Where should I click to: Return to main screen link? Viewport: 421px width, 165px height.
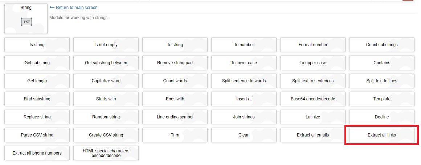pyautogui.click(x=76, y=8)
